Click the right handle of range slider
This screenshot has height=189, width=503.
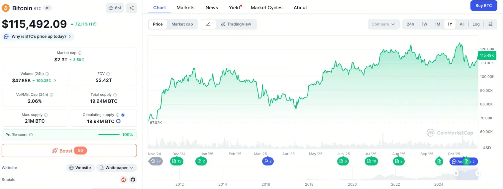[477, 173]
